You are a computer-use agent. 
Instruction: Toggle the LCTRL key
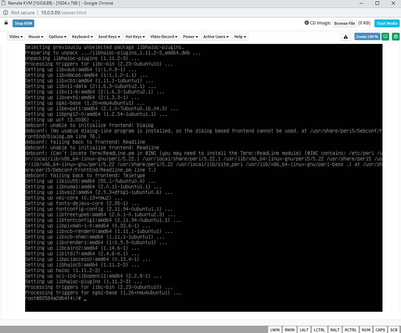[319, 330]
